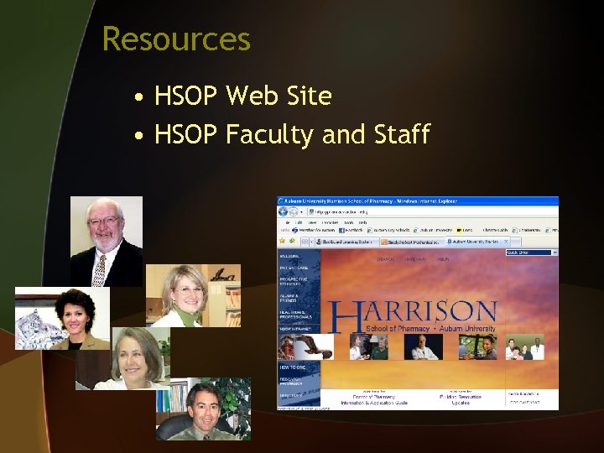This screenshot has height=453, width=604.
Task: Click the browser address bar
Action: [x=433, y=212]
